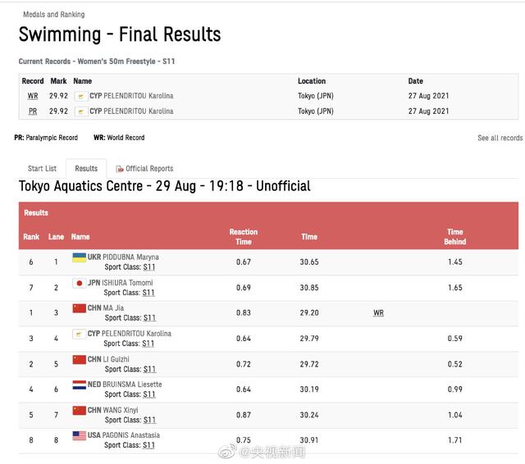The height and width of the screenshot is (464, 525).
Task: Click the Cyprus flag in the results table
Action: 79,334
